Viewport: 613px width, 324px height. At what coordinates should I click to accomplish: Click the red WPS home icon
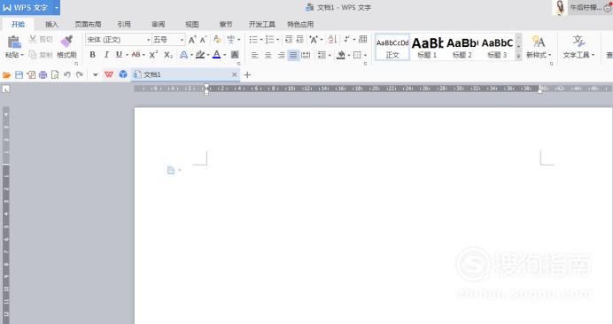point(109,74)
